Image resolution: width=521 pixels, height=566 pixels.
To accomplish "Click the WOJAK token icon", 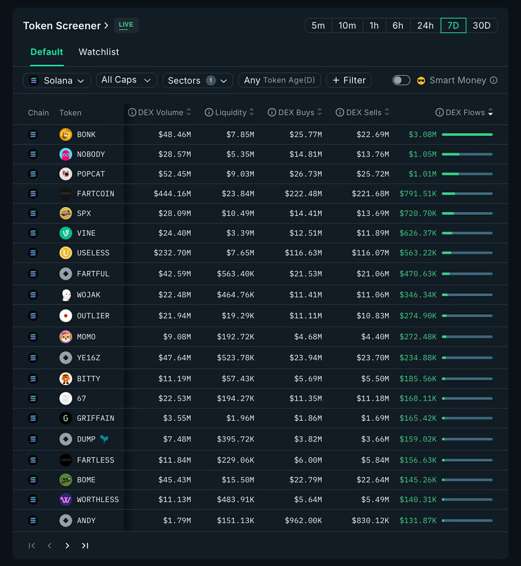I will coord(65,295).
